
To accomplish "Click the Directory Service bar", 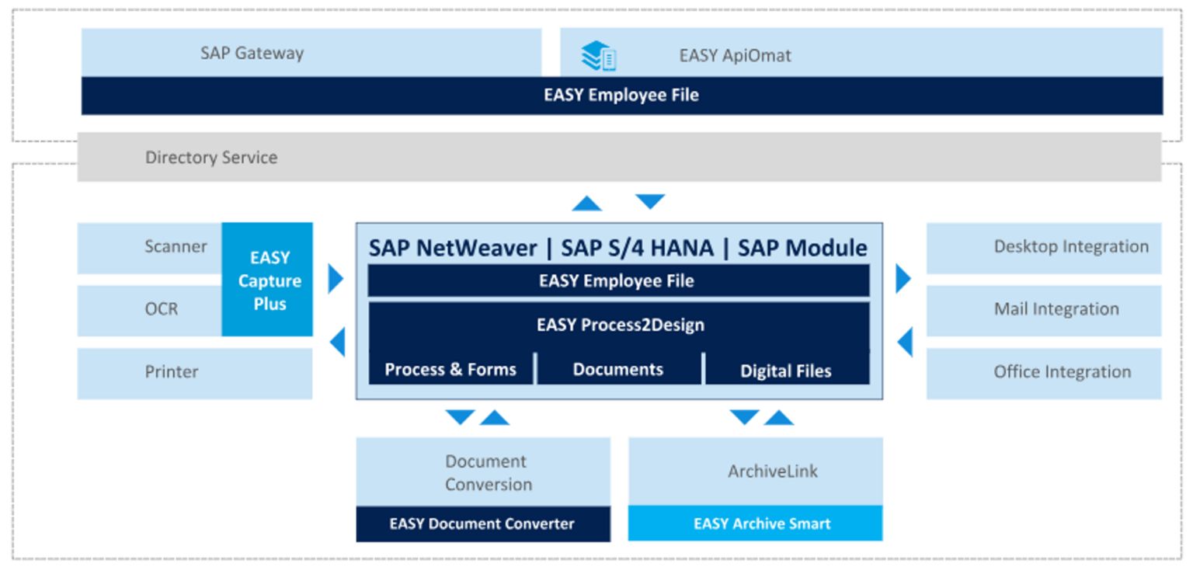I will click(x=619, y=157).
